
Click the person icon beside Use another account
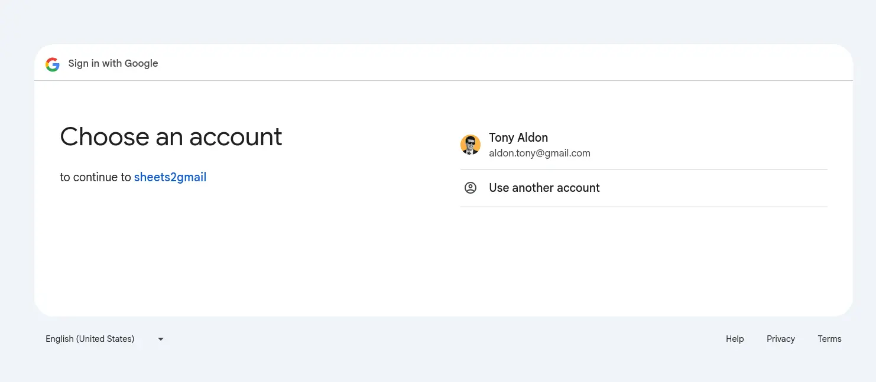point(471,188)
